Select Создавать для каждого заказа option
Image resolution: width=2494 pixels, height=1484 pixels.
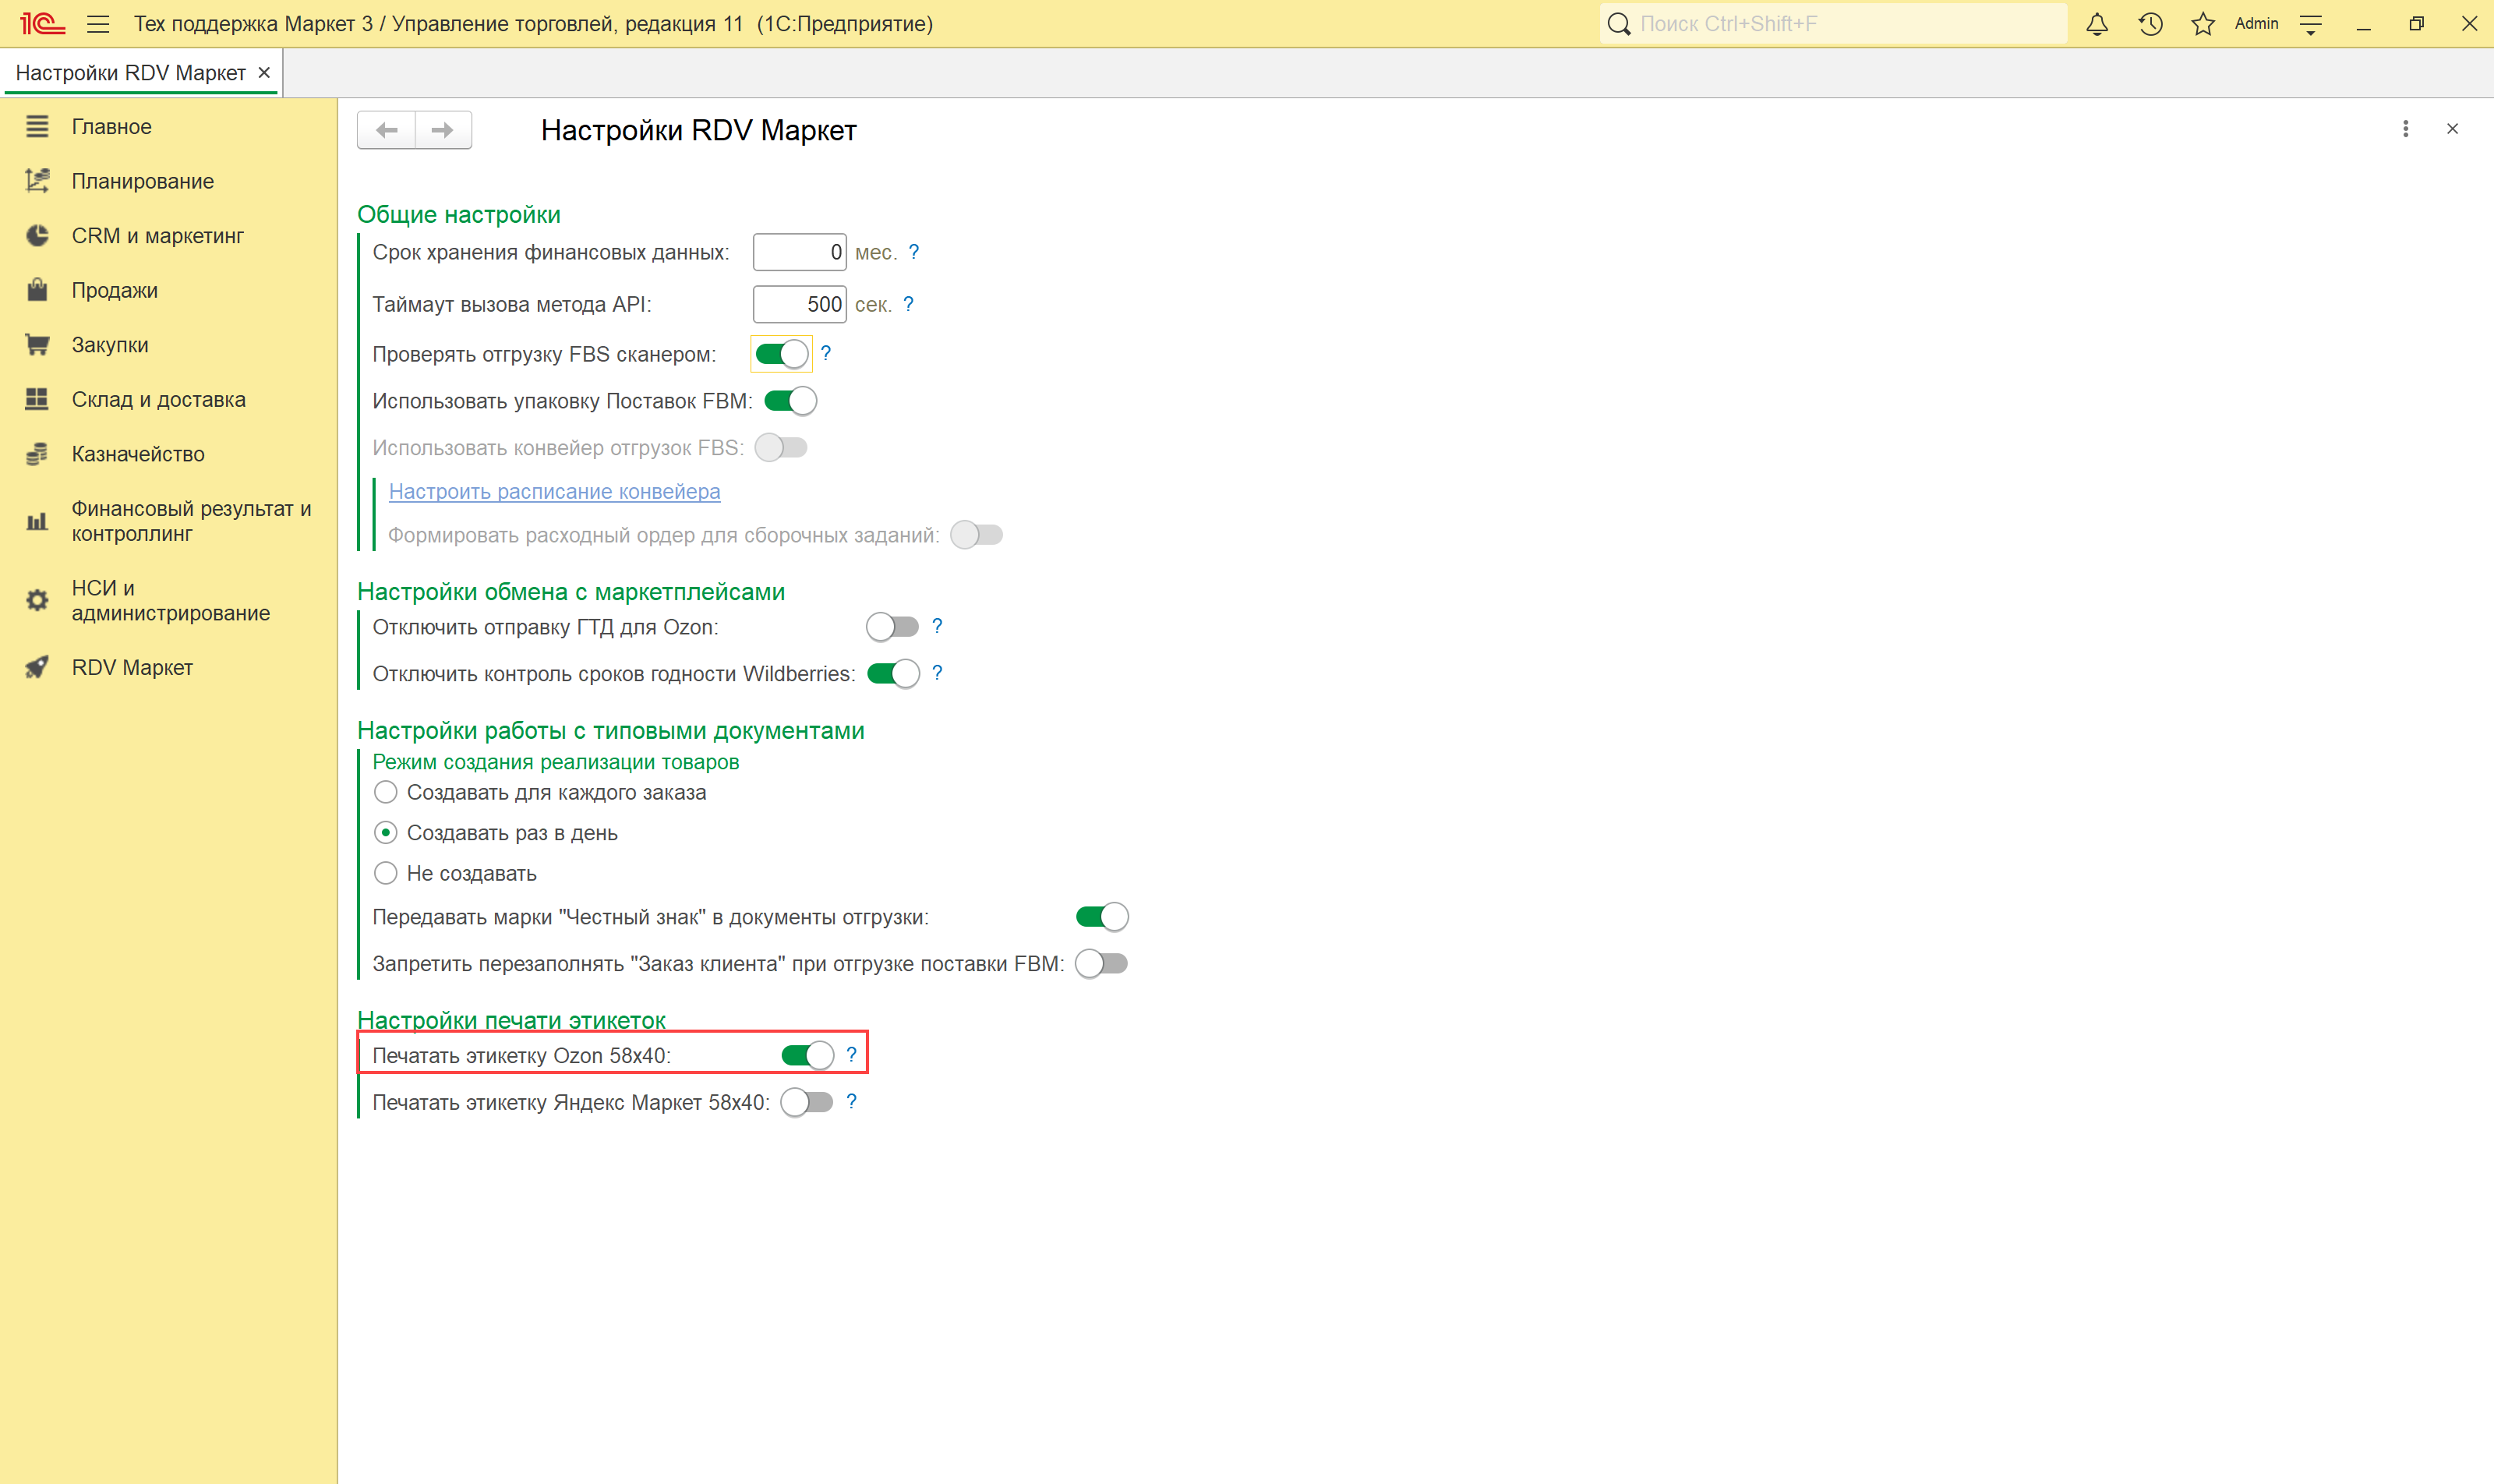tap(385, 792)
